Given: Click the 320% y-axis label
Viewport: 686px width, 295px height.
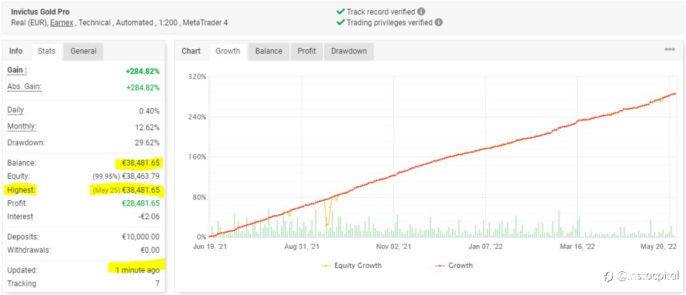Looking at the screenshot, I should pos(197,77).
